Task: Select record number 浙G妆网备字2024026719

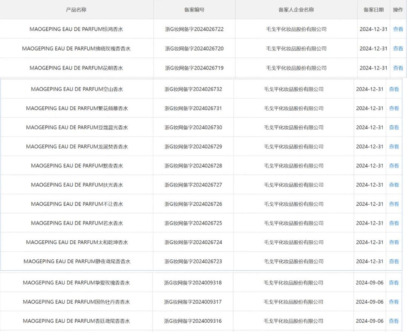Action: pos(194,68)
